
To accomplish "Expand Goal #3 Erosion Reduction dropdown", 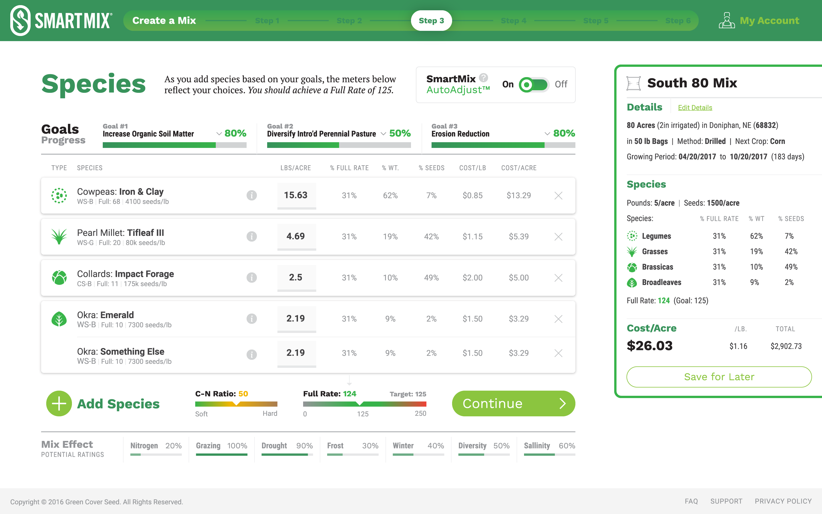I will tap(547, 134).
